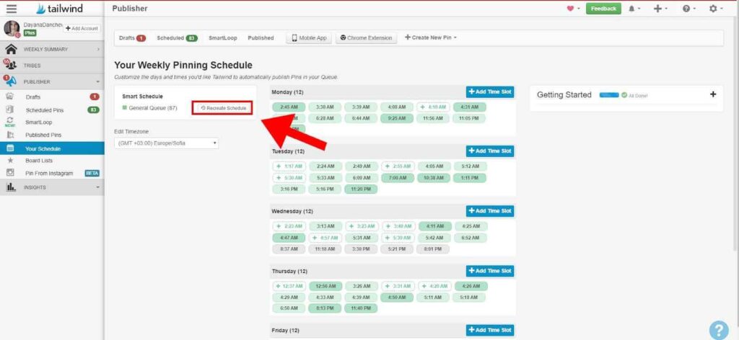Toggle the 11:05 PM Monday time slot
This screenshot has height=340, width=739.
pos(469,119)
